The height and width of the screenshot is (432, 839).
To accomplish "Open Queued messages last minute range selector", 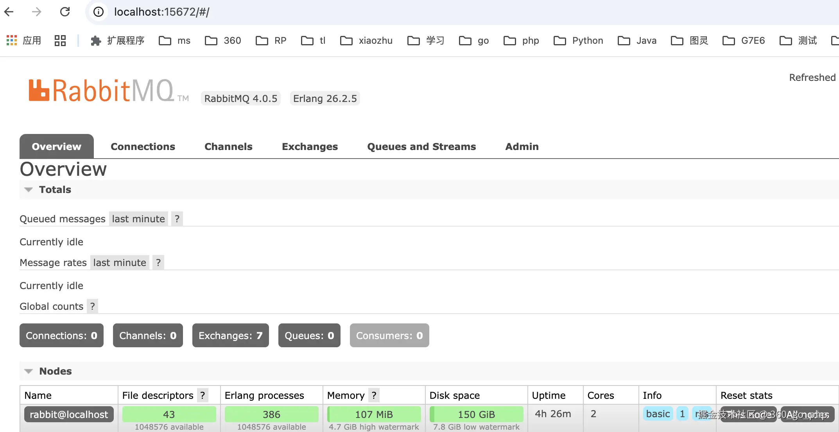I will tap(138, 219).
